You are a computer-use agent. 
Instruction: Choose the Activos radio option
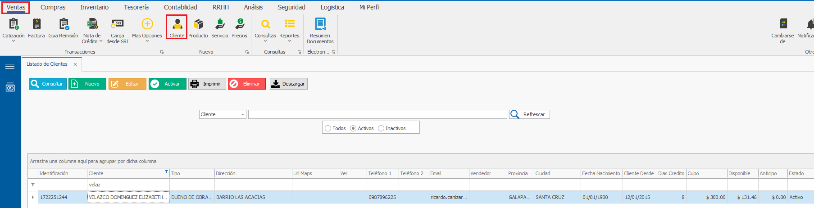point(353,128)
